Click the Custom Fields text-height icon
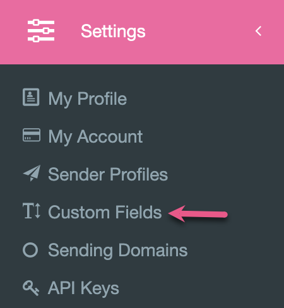 (32, 211)
